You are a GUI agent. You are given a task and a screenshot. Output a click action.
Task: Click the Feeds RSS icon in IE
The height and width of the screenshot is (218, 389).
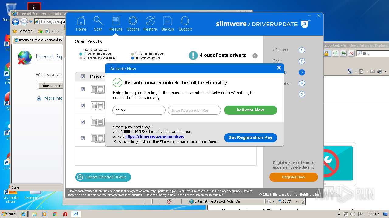click(x=361, y=71)
